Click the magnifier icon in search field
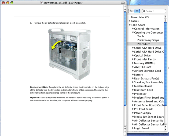 144,11
